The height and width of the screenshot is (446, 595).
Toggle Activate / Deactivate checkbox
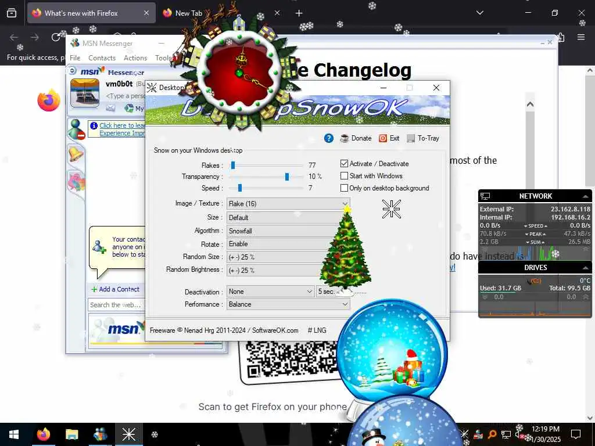(344, 164)
